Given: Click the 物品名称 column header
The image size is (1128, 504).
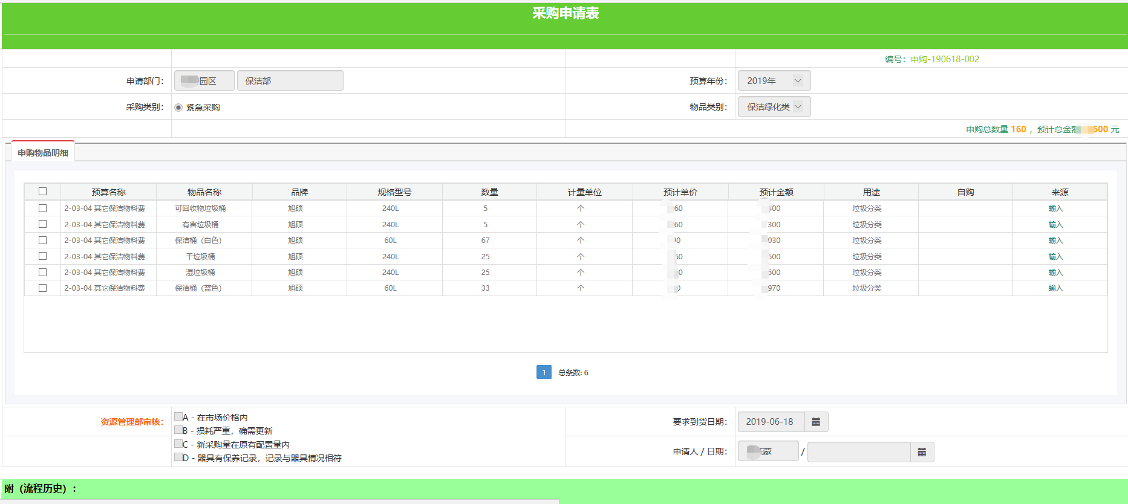Looking at the screenshot, I should click(204, 192).
